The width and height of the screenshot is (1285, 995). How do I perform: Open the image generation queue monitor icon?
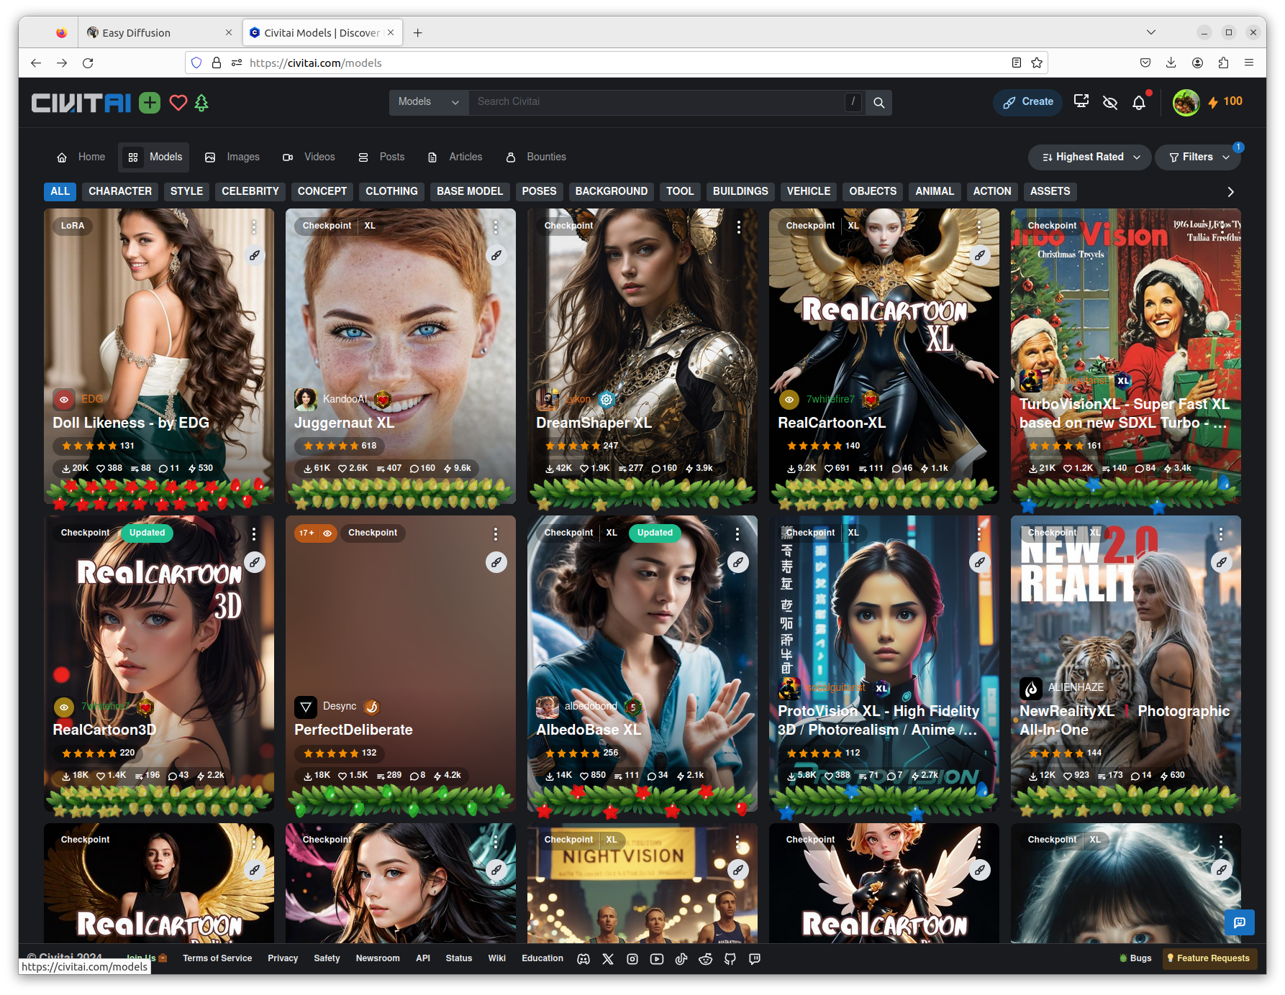[x=1081, y=102]
